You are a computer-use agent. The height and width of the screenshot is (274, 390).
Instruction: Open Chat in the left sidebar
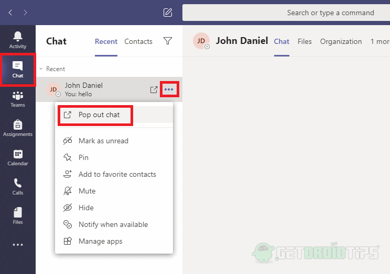(x=18, y=70)
